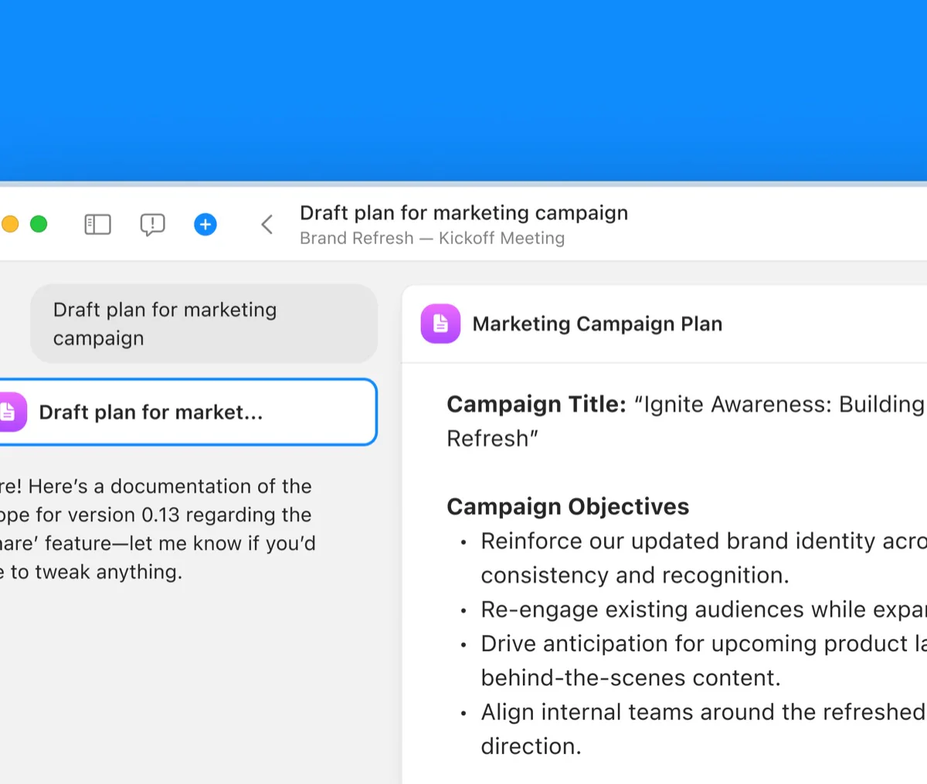Click the Marketing Campaign Plan document icon
This screenshot has height=784, width=927.
click(x=440, y=324)
